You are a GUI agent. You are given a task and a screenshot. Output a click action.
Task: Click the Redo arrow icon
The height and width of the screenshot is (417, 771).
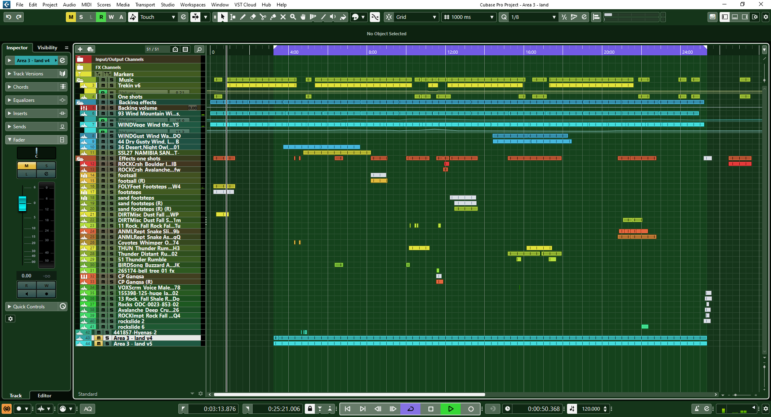pos(19,17)
